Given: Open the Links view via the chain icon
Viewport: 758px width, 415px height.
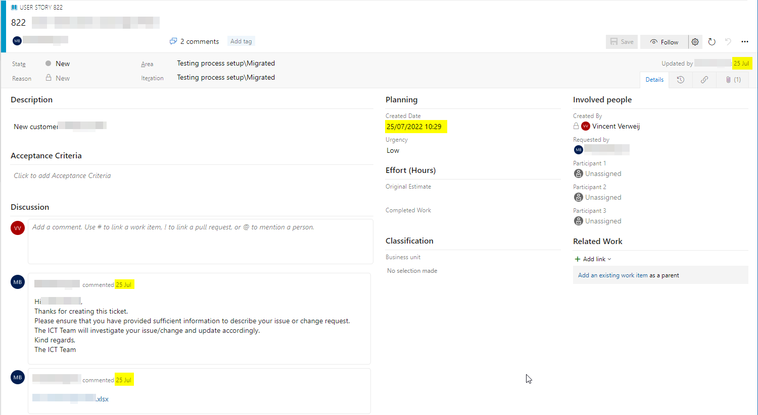Looking at the screenshot, I should tap(704, 80).
